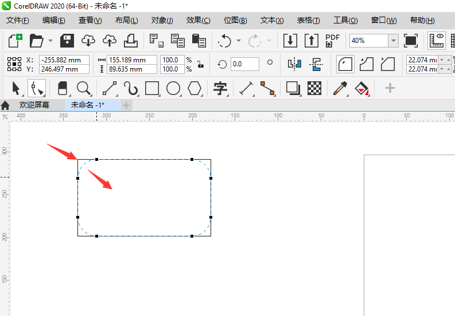This screenshot has height=316, width=455.
Task: Expand the Undo history dropdown arrow
Action: click(238, 41)
